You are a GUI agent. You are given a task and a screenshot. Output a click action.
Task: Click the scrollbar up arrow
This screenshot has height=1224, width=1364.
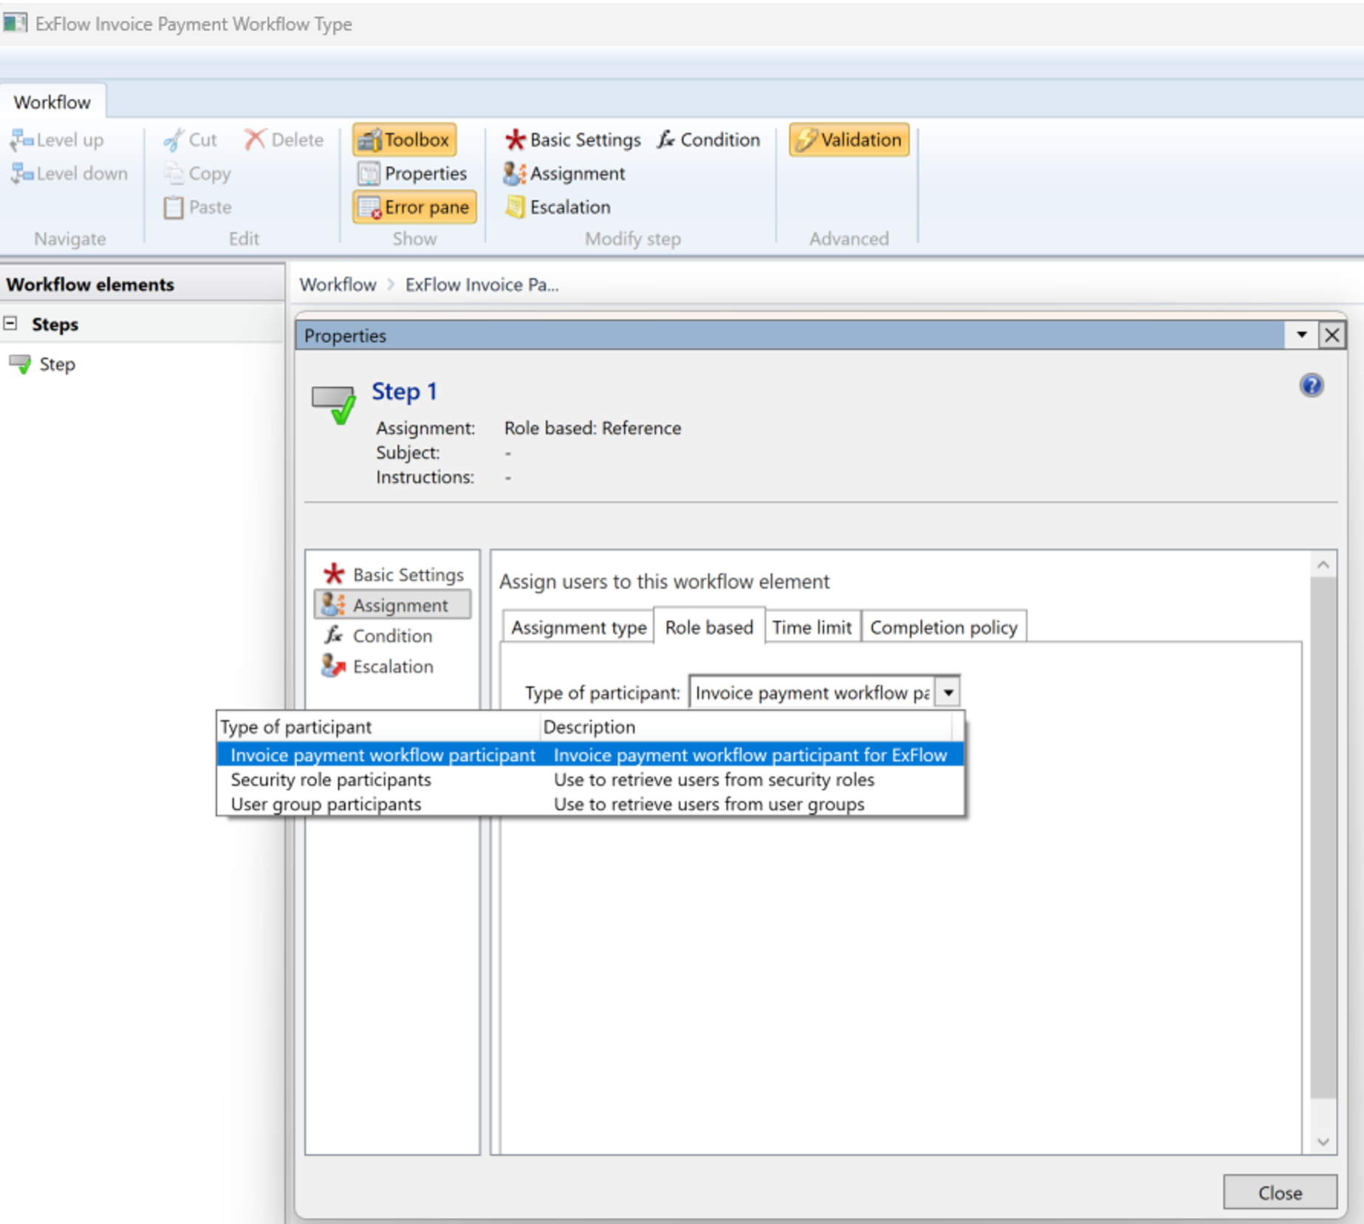pyautogui.click(x=1323, y=565)
